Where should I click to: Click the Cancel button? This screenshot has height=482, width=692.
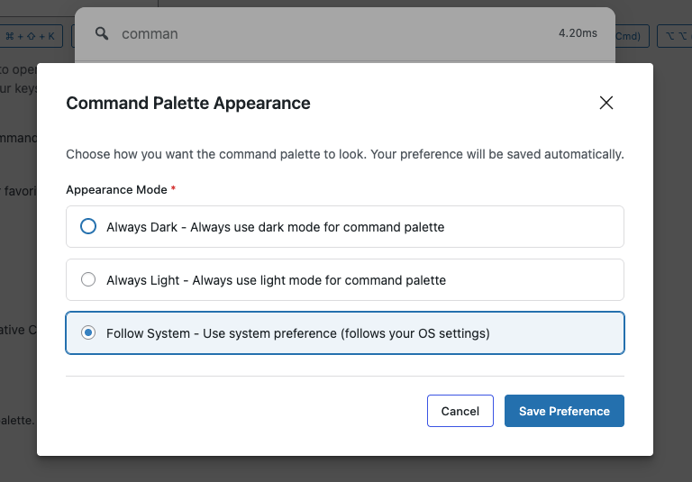point(460,411)
